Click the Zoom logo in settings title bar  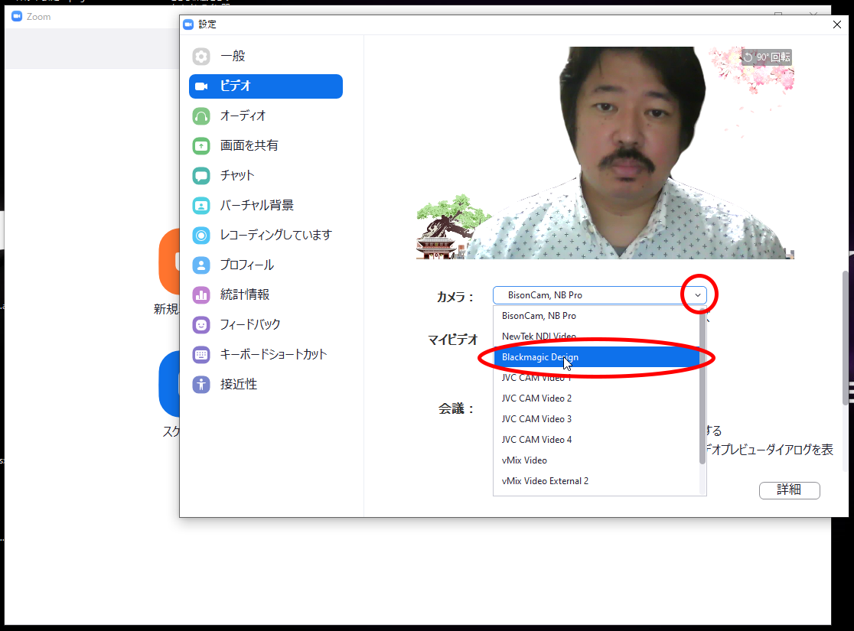188,24
